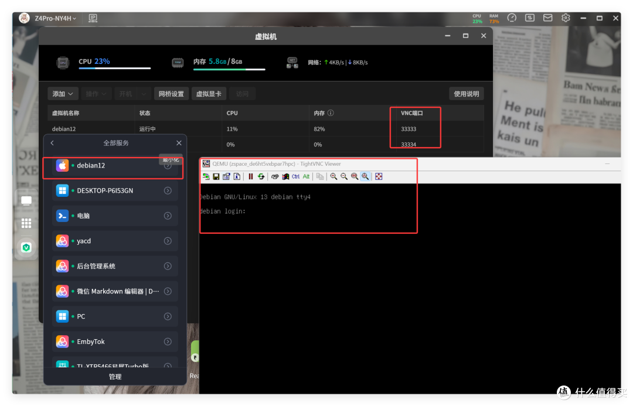The width and height of the screenshot is (633, 406).
Task: Open the speedometer performance icon in top bar
Action: click(x=512, y=18)
